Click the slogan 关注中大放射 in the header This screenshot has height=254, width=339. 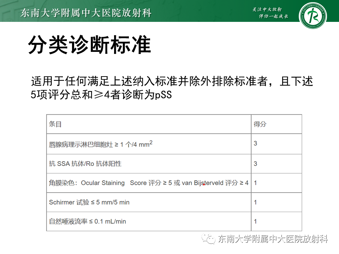coord(267,9)
